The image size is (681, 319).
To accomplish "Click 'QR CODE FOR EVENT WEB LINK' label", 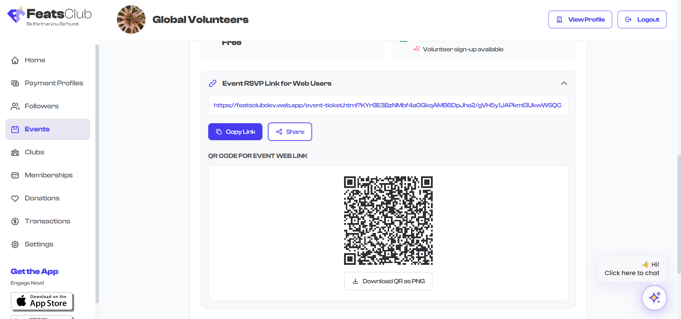I will [x=258, y=156].
